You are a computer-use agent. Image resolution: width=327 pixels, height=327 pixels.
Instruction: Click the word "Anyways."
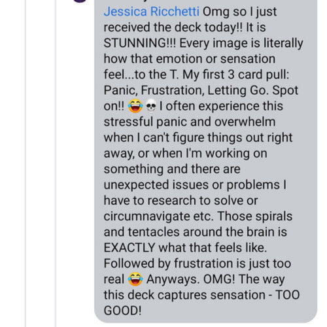[173, 280]
